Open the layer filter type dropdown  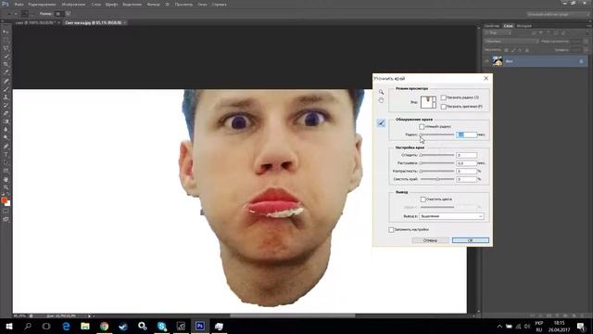pyautogui.click(x=498, y=33)
